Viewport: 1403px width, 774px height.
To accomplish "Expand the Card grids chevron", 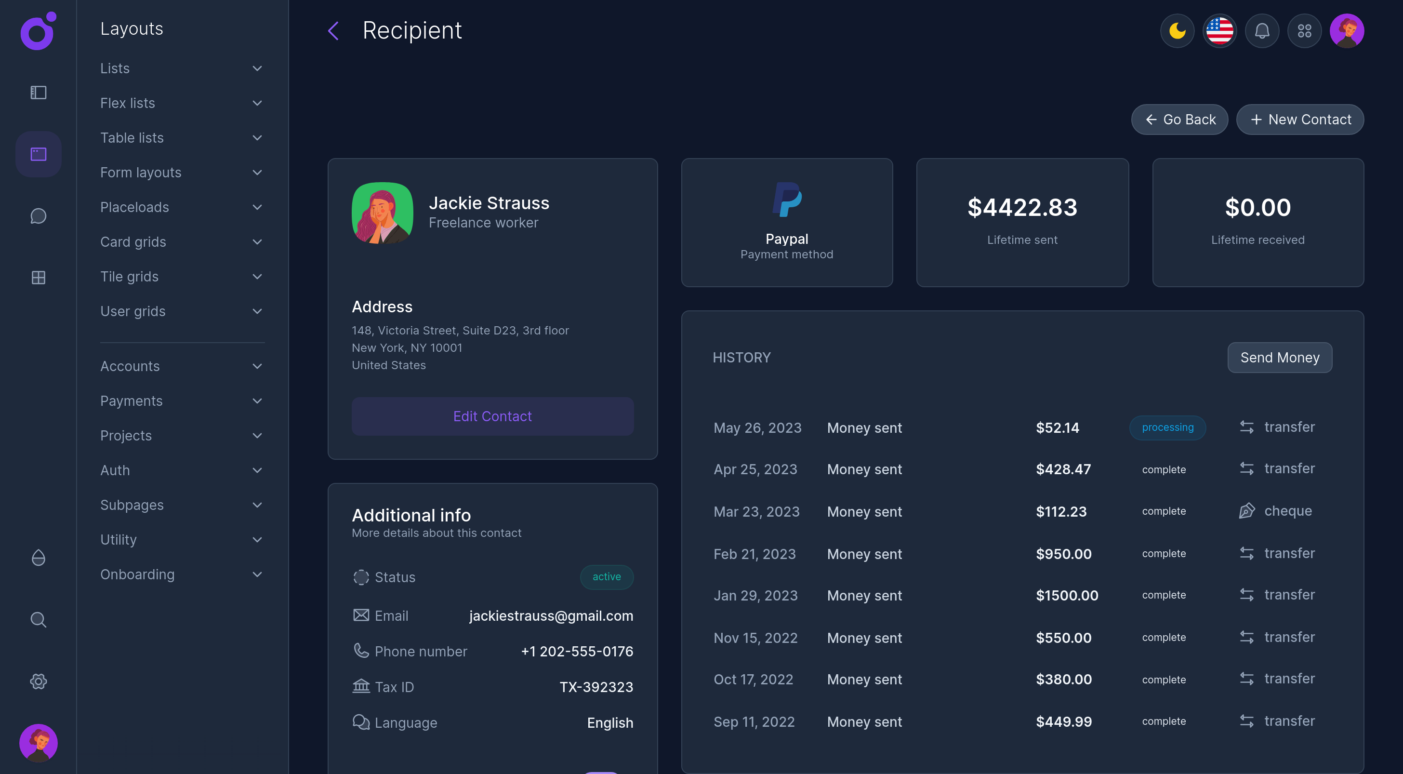I will 257,242.
